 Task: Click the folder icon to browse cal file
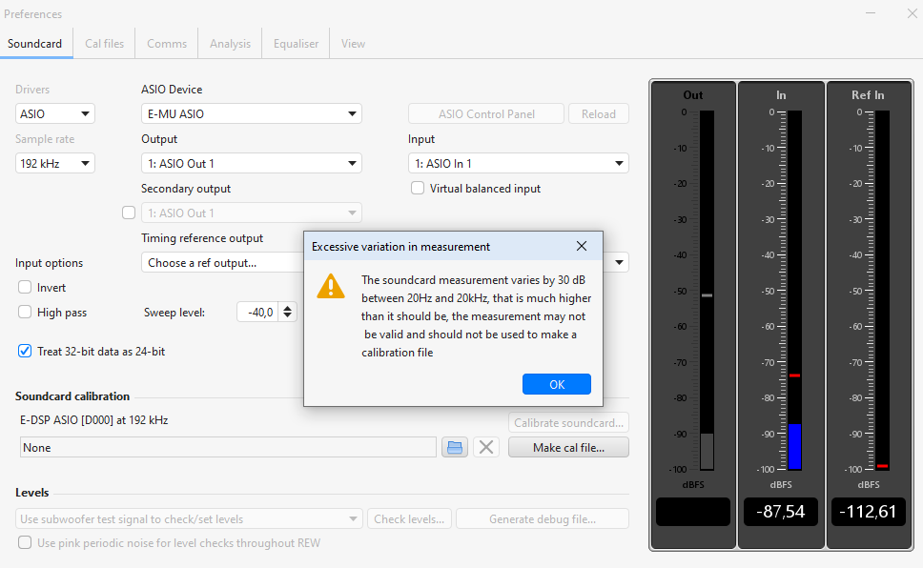click(x=455, y=447)
